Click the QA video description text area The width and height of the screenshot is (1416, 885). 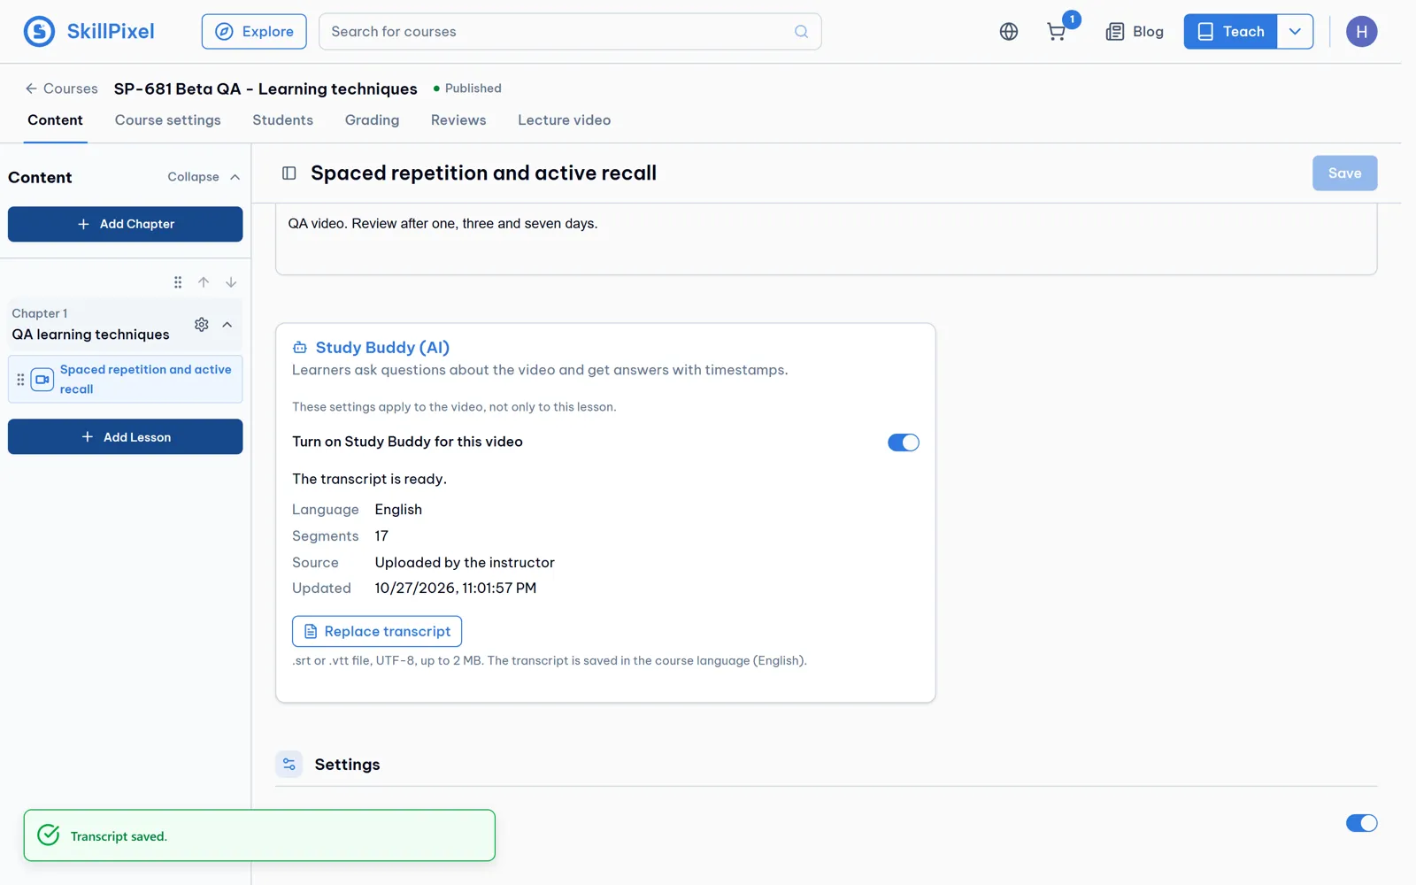pyautogui.click(x=826, y=239)
